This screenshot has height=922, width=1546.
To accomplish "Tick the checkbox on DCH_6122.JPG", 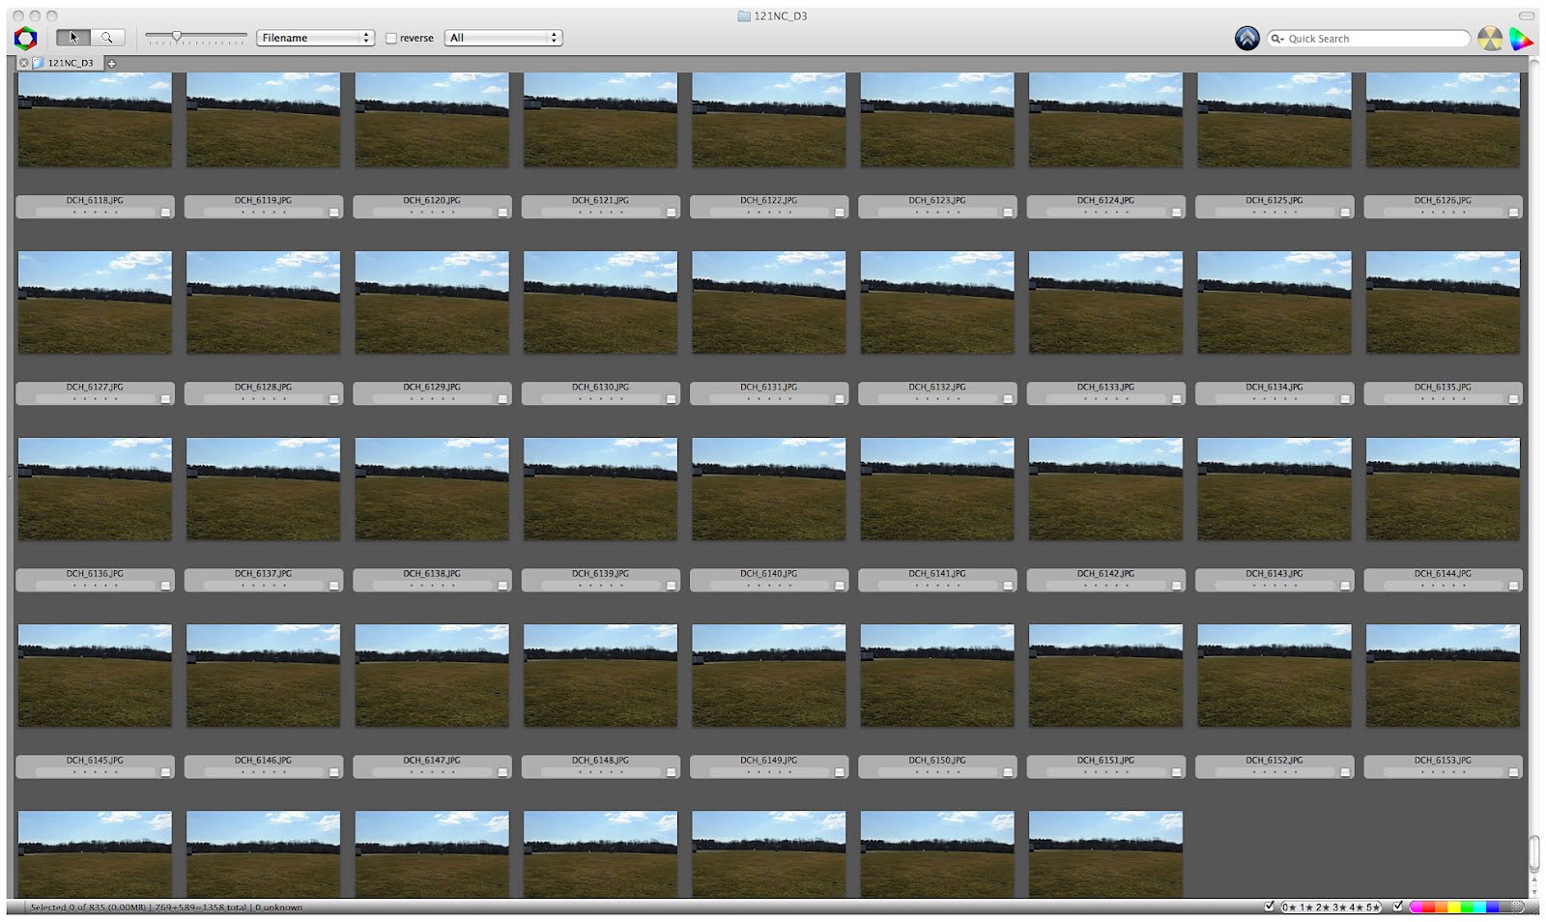I will point(839,212).
